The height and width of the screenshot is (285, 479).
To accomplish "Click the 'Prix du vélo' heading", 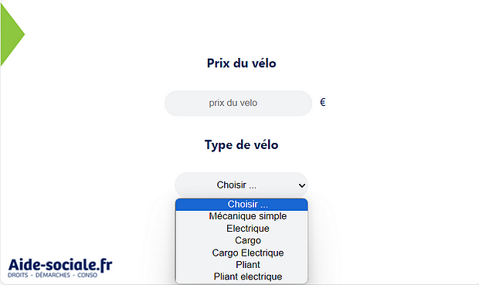I will coord(241,63).
